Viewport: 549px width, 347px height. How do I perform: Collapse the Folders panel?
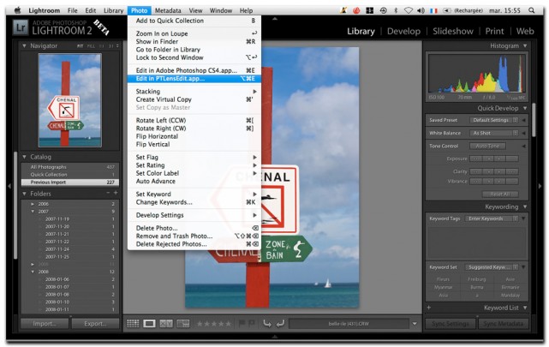[24, 194]
